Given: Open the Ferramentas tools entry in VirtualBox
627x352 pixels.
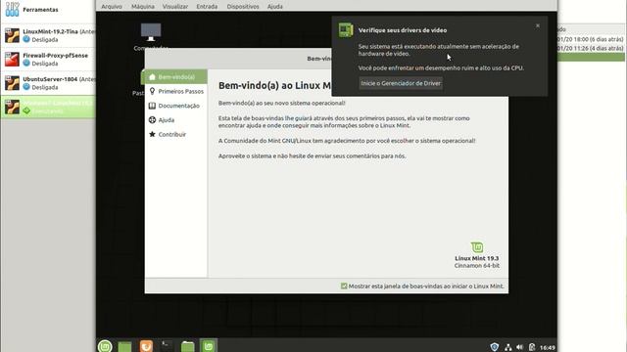Looking at the screenshot, I should click(x=48, y=9).
